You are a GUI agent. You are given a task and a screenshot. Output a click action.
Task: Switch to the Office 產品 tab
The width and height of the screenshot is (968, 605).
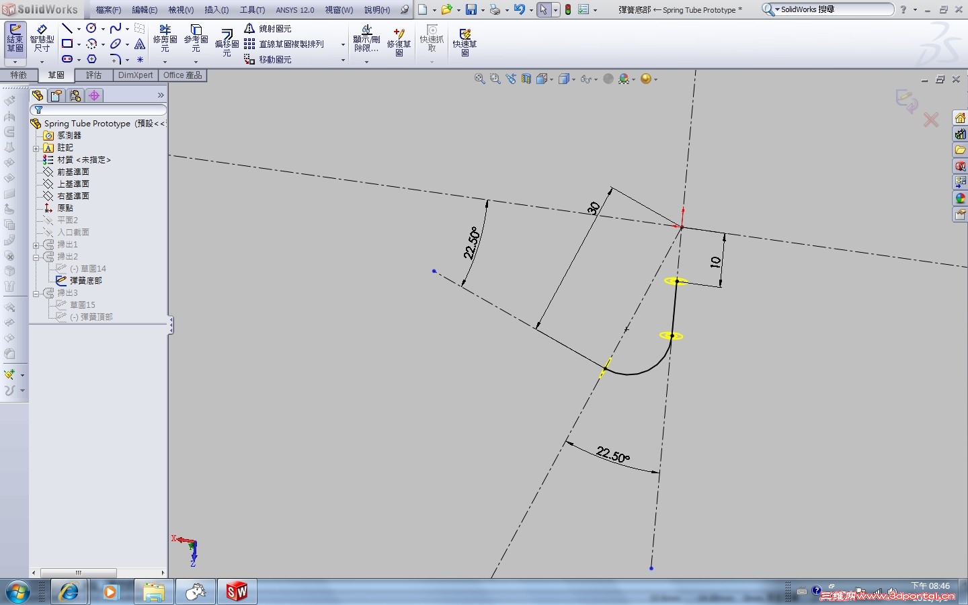(182, 75)
